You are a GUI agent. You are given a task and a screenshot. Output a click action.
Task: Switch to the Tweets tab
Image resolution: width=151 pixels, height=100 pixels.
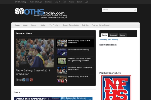(x=104, y=35)
